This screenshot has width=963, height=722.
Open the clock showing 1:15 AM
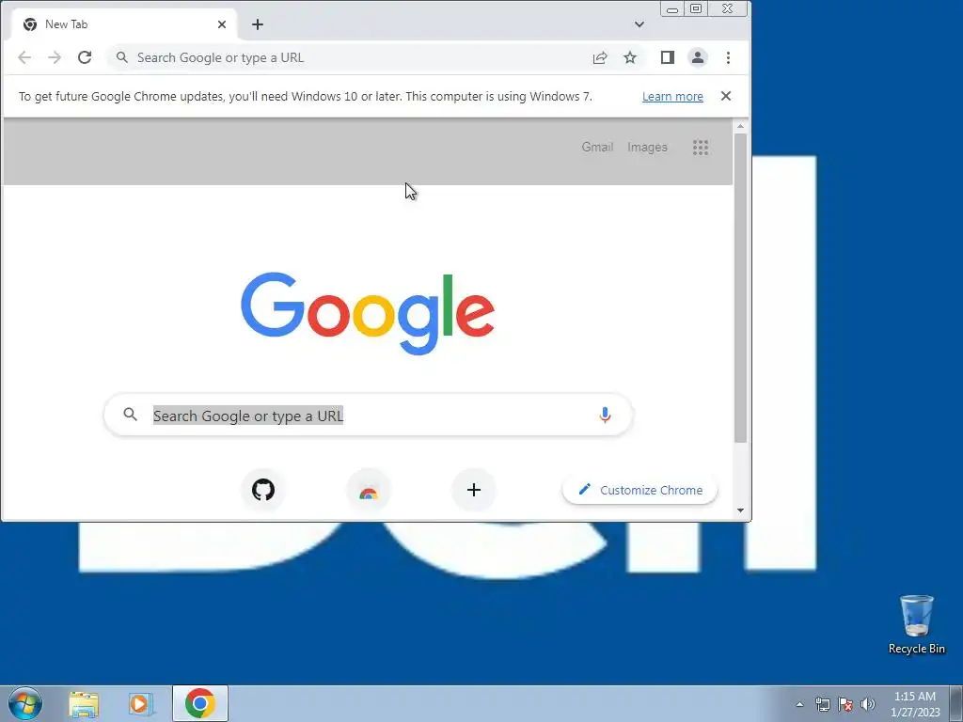[915, 704]
